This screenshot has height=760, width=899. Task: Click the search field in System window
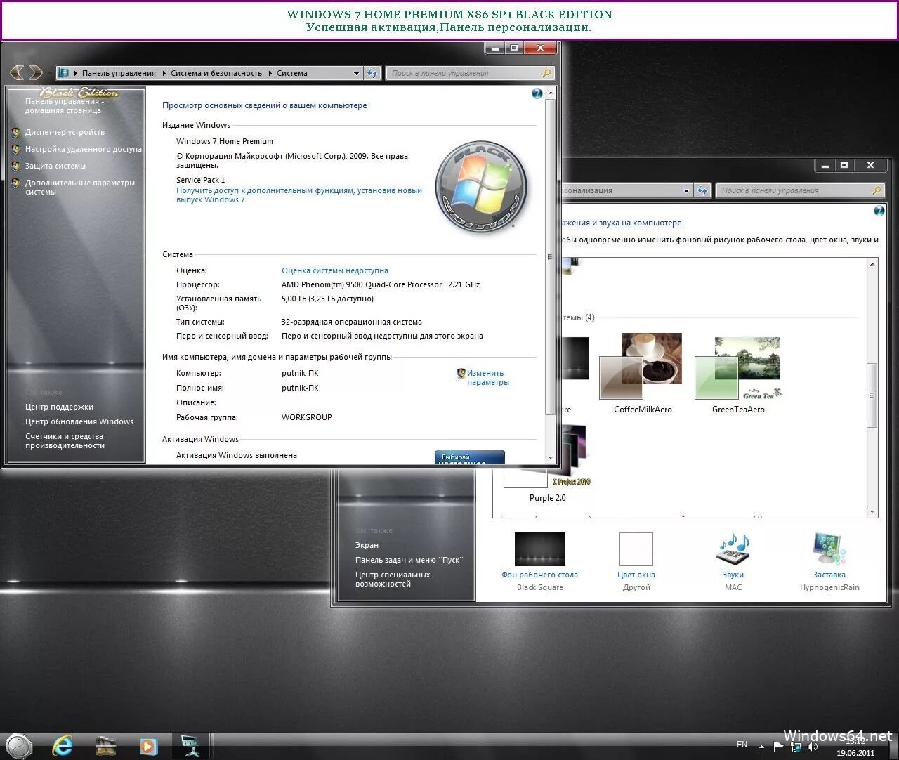tap(470, 73)
